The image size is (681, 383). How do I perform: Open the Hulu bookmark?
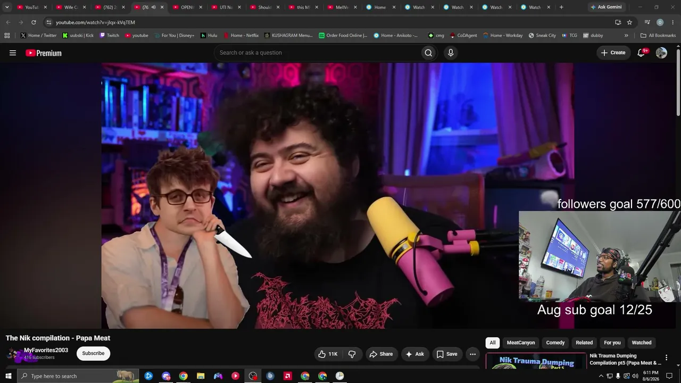[209, 36]
